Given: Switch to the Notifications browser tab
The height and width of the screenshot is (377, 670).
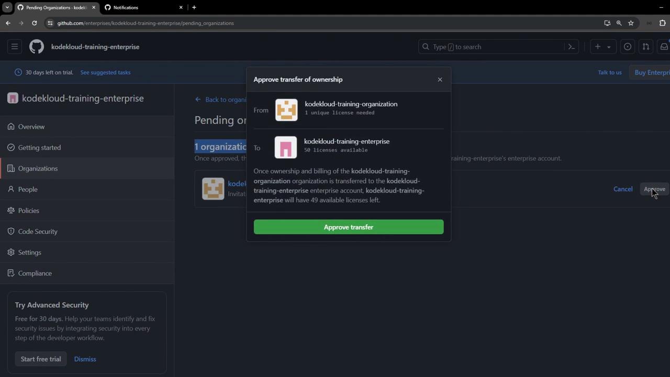Looking at the screenshot, I should click(141, 7).
